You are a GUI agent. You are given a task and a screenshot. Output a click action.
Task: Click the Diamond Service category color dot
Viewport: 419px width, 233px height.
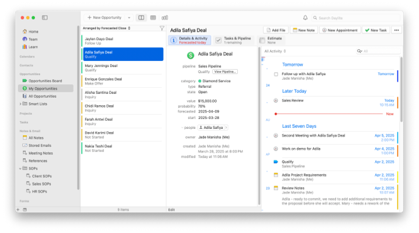pos(200,81)
